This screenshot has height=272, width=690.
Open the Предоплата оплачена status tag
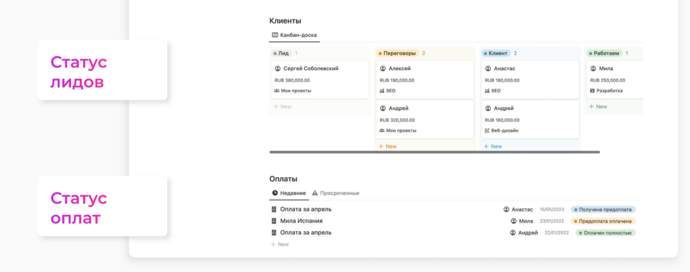pos(603,221)
